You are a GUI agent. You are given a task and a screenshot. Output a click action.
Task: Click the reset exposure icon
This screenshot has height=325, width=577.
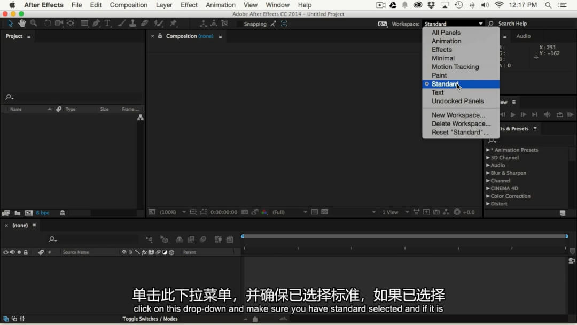point(457,212)
